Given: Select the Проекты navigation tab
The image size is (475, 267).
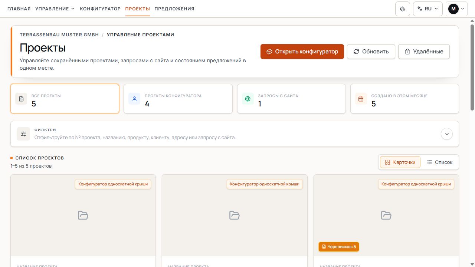Looking at the screenshot, I should (138, 9).
